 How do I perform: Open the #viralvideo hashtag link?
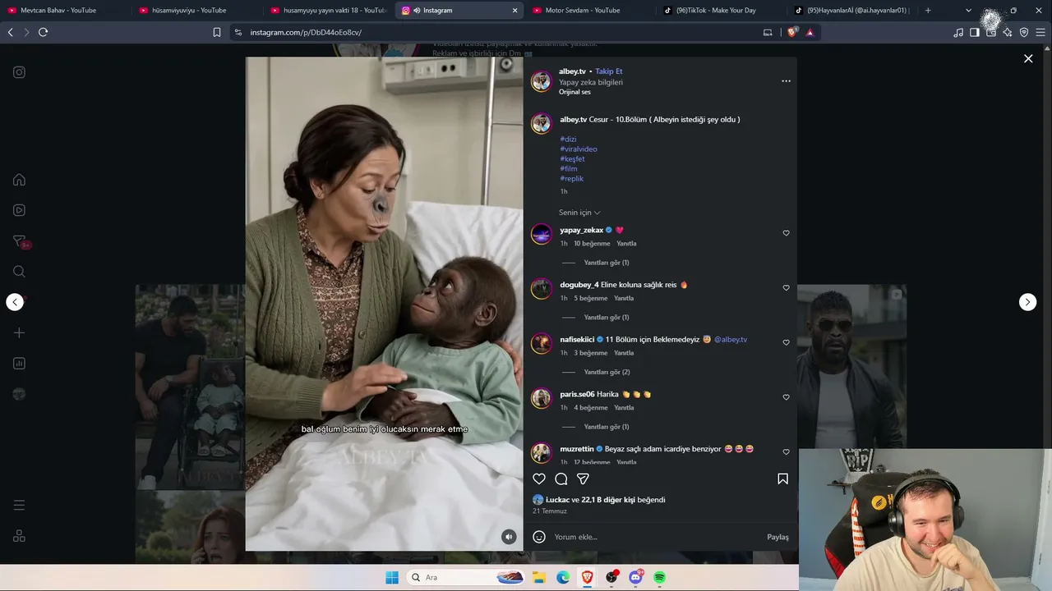579,149
